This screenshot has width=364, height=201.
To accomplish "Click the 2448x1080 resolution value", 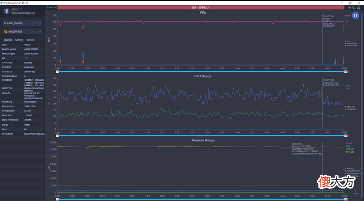I will coord(30,106).
